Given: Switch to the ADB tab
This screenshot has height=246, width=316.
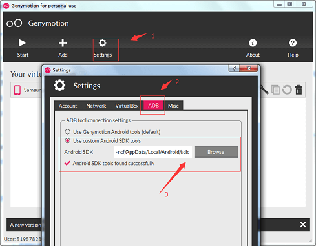Looking at the screenshot, I should tap(153, 106).
